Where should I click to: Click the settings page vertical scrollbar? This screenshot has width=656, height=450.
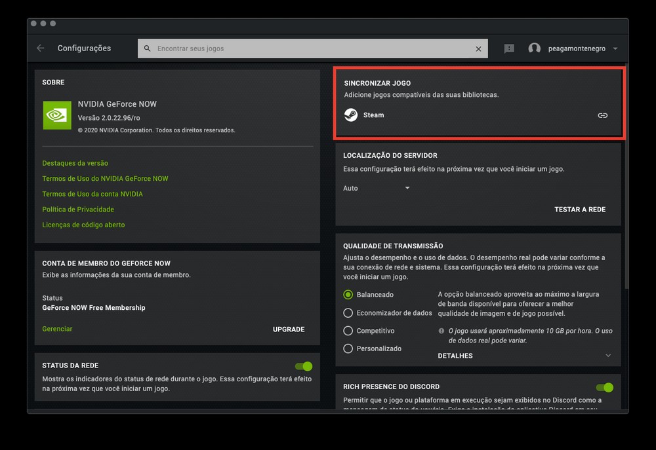pyautogui.click(x=626, y=178)
